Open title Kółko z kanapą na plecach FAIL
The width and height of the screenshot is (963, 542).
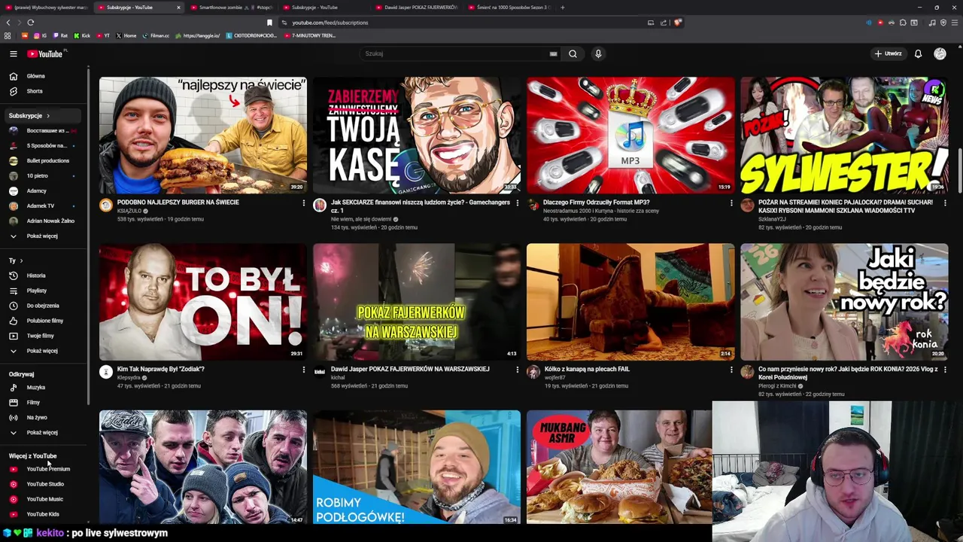[x=588, y=369]
